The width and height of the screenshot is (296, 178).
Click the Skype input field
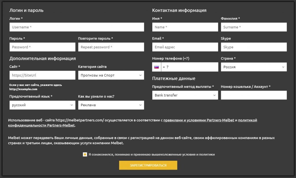pos(254,47)
